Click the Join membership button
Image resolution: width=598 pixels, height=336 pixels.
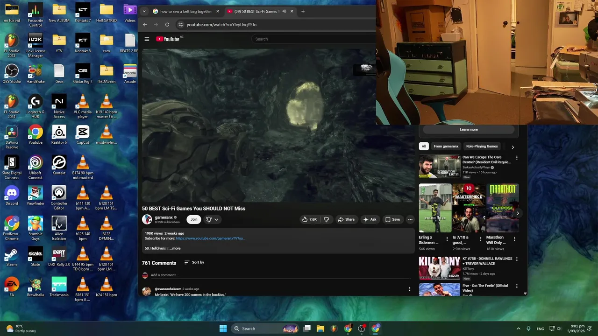click(x=194, y=219)
